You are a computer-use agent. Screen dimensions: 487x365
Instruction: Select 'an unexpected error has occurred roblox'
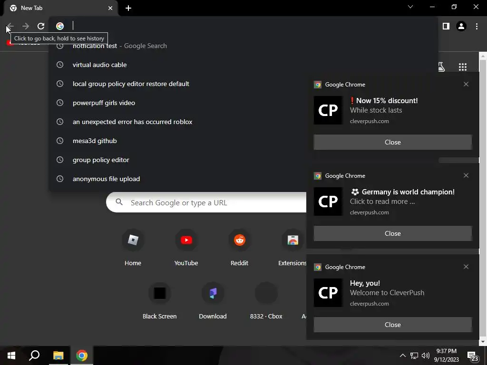(x=178, y=122)
